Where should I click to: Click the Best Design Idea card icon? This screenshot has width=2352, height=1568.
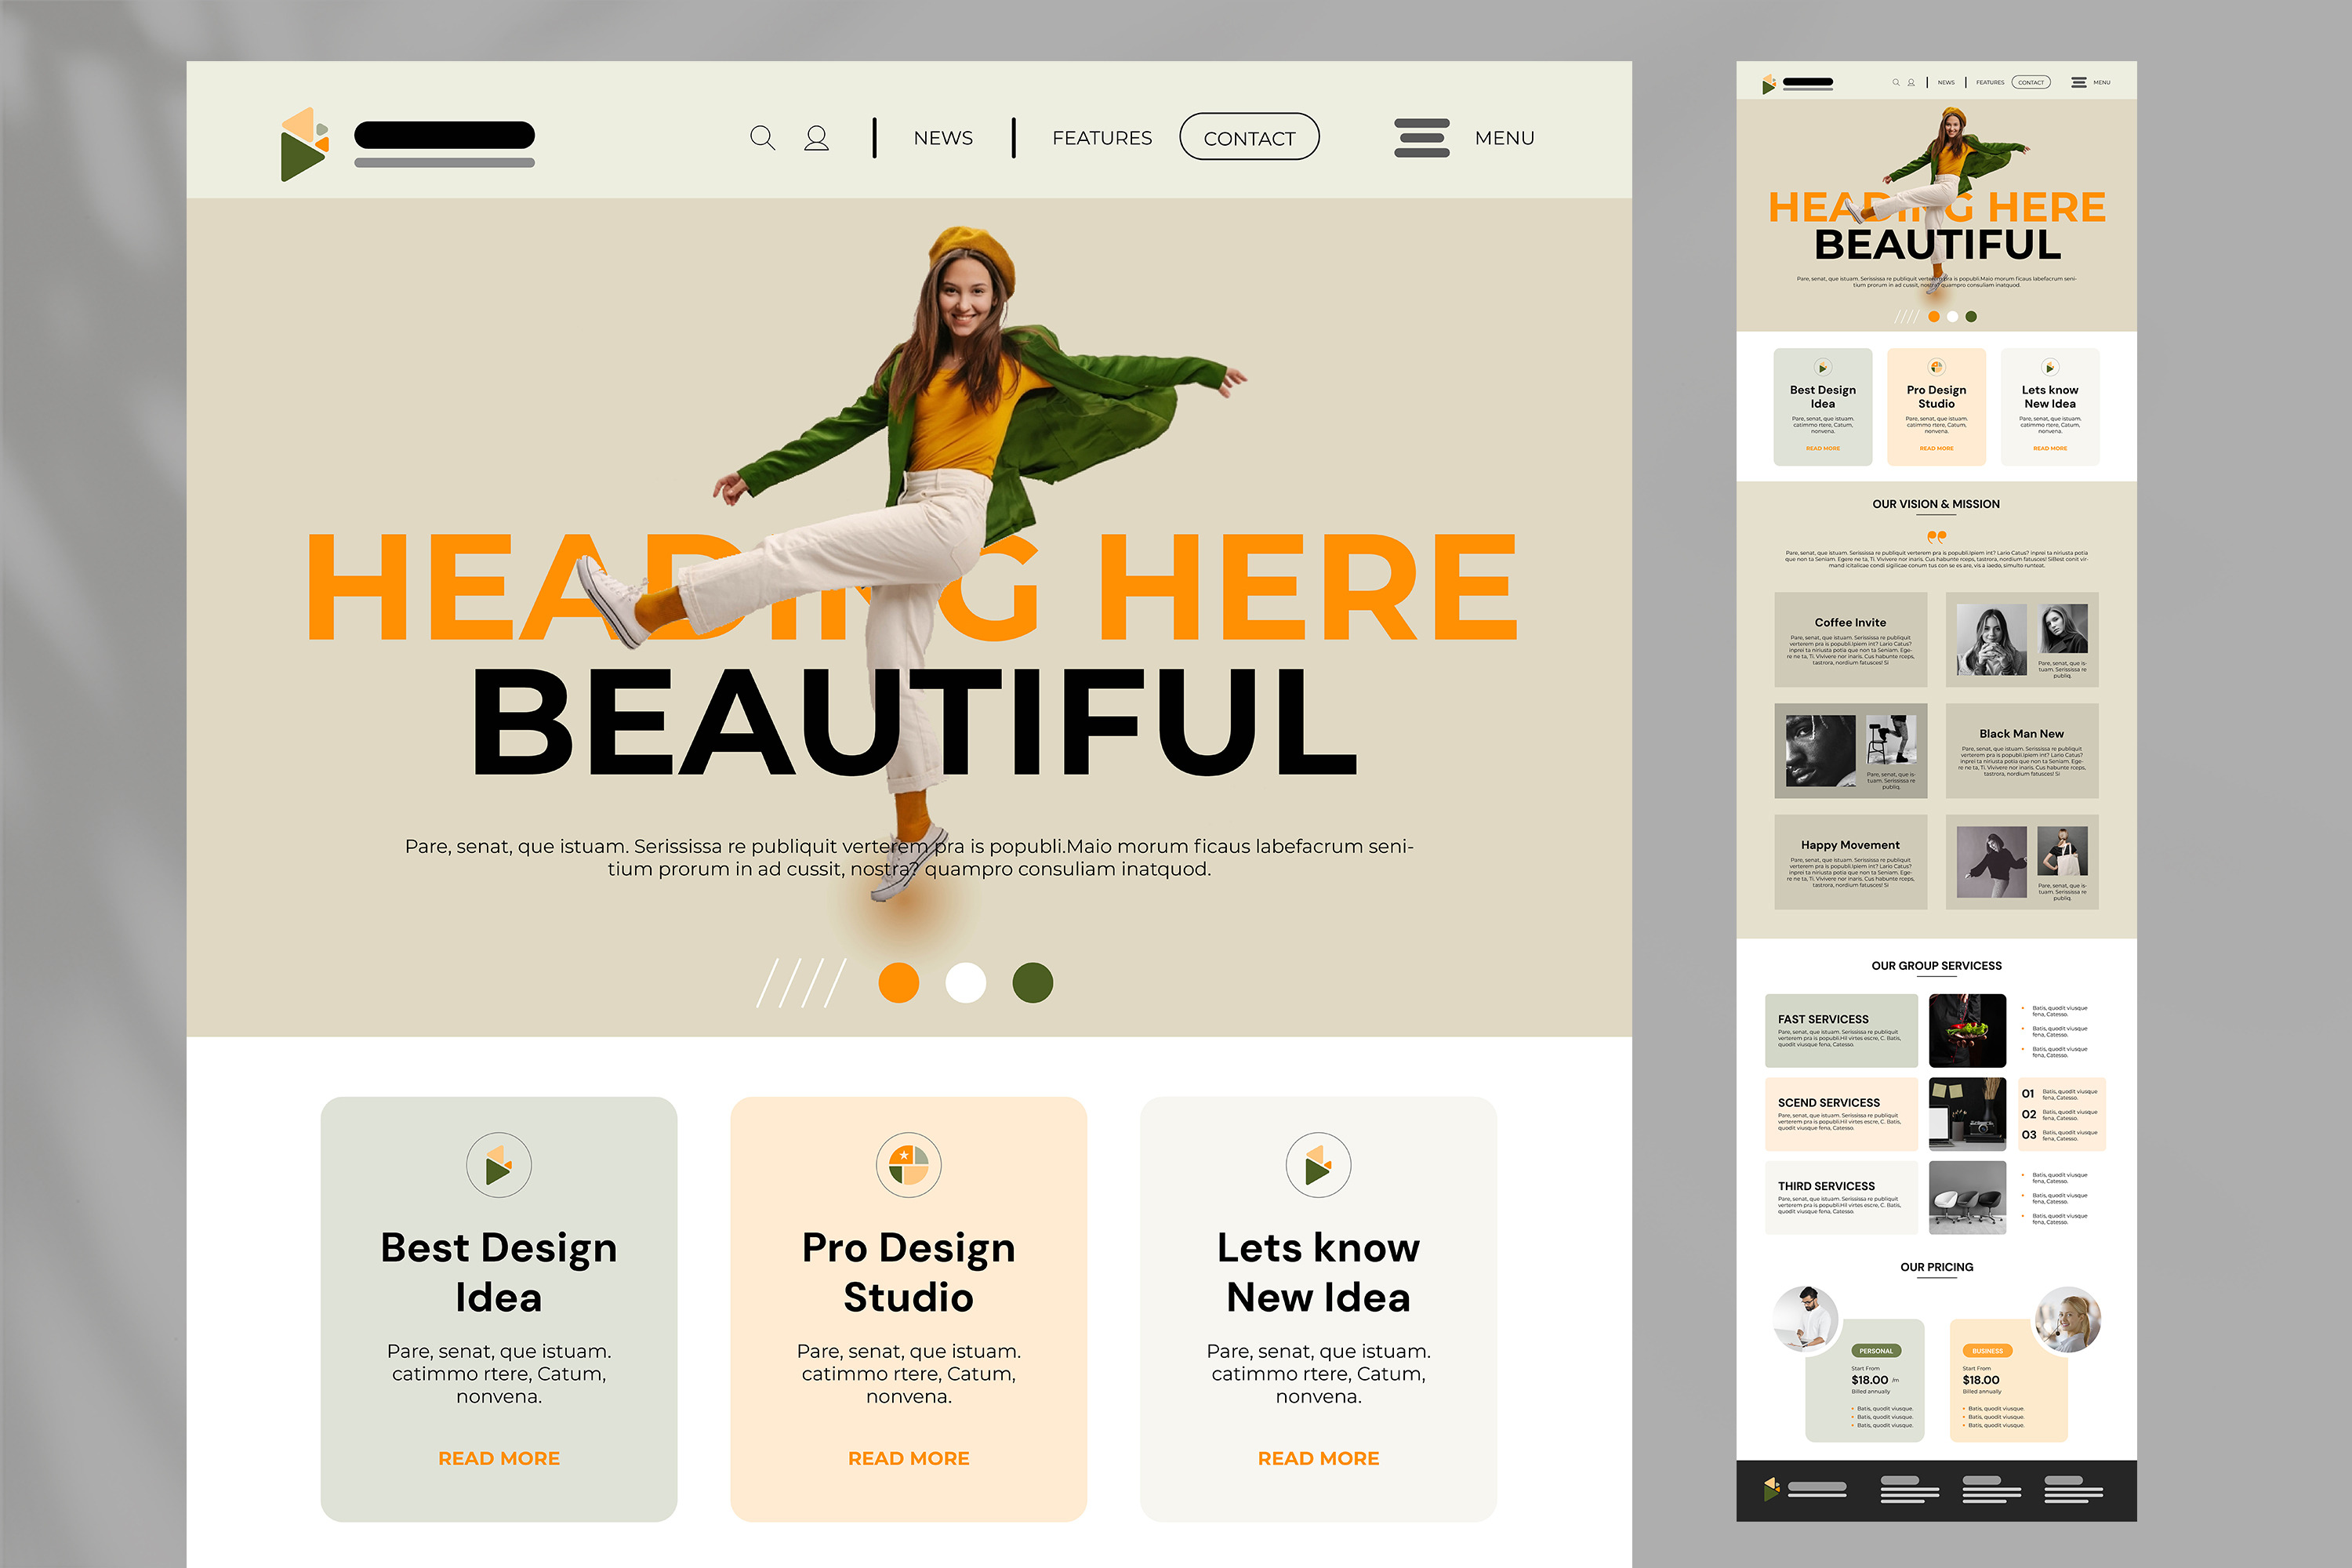click(498, 1165)
